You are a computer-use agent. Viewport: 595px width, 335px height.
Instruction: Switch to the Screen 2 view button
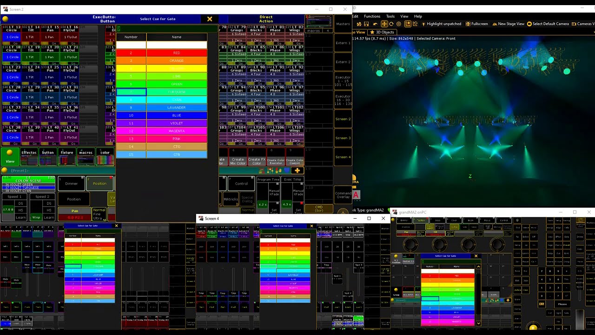[343, 119]
